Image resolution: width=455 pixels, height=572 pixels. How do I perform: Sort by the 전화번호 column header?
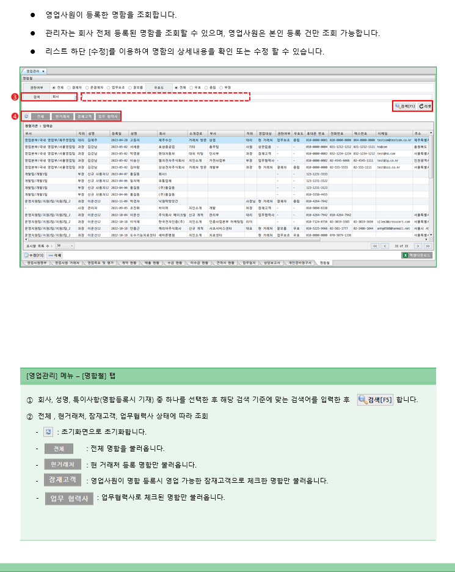tap(340, 133)
